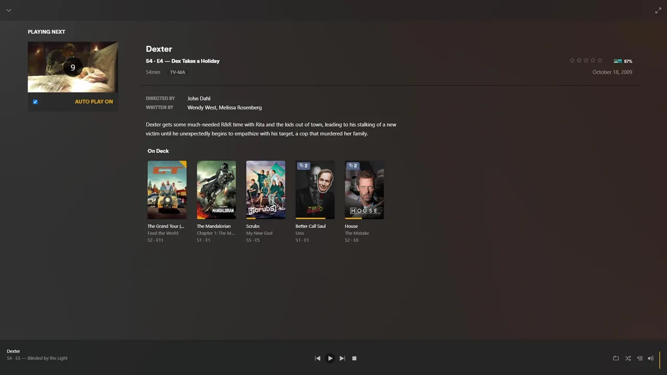Open the 'Uno' episode link
Viewport: 667px width, 375px height.
(300, 233)
